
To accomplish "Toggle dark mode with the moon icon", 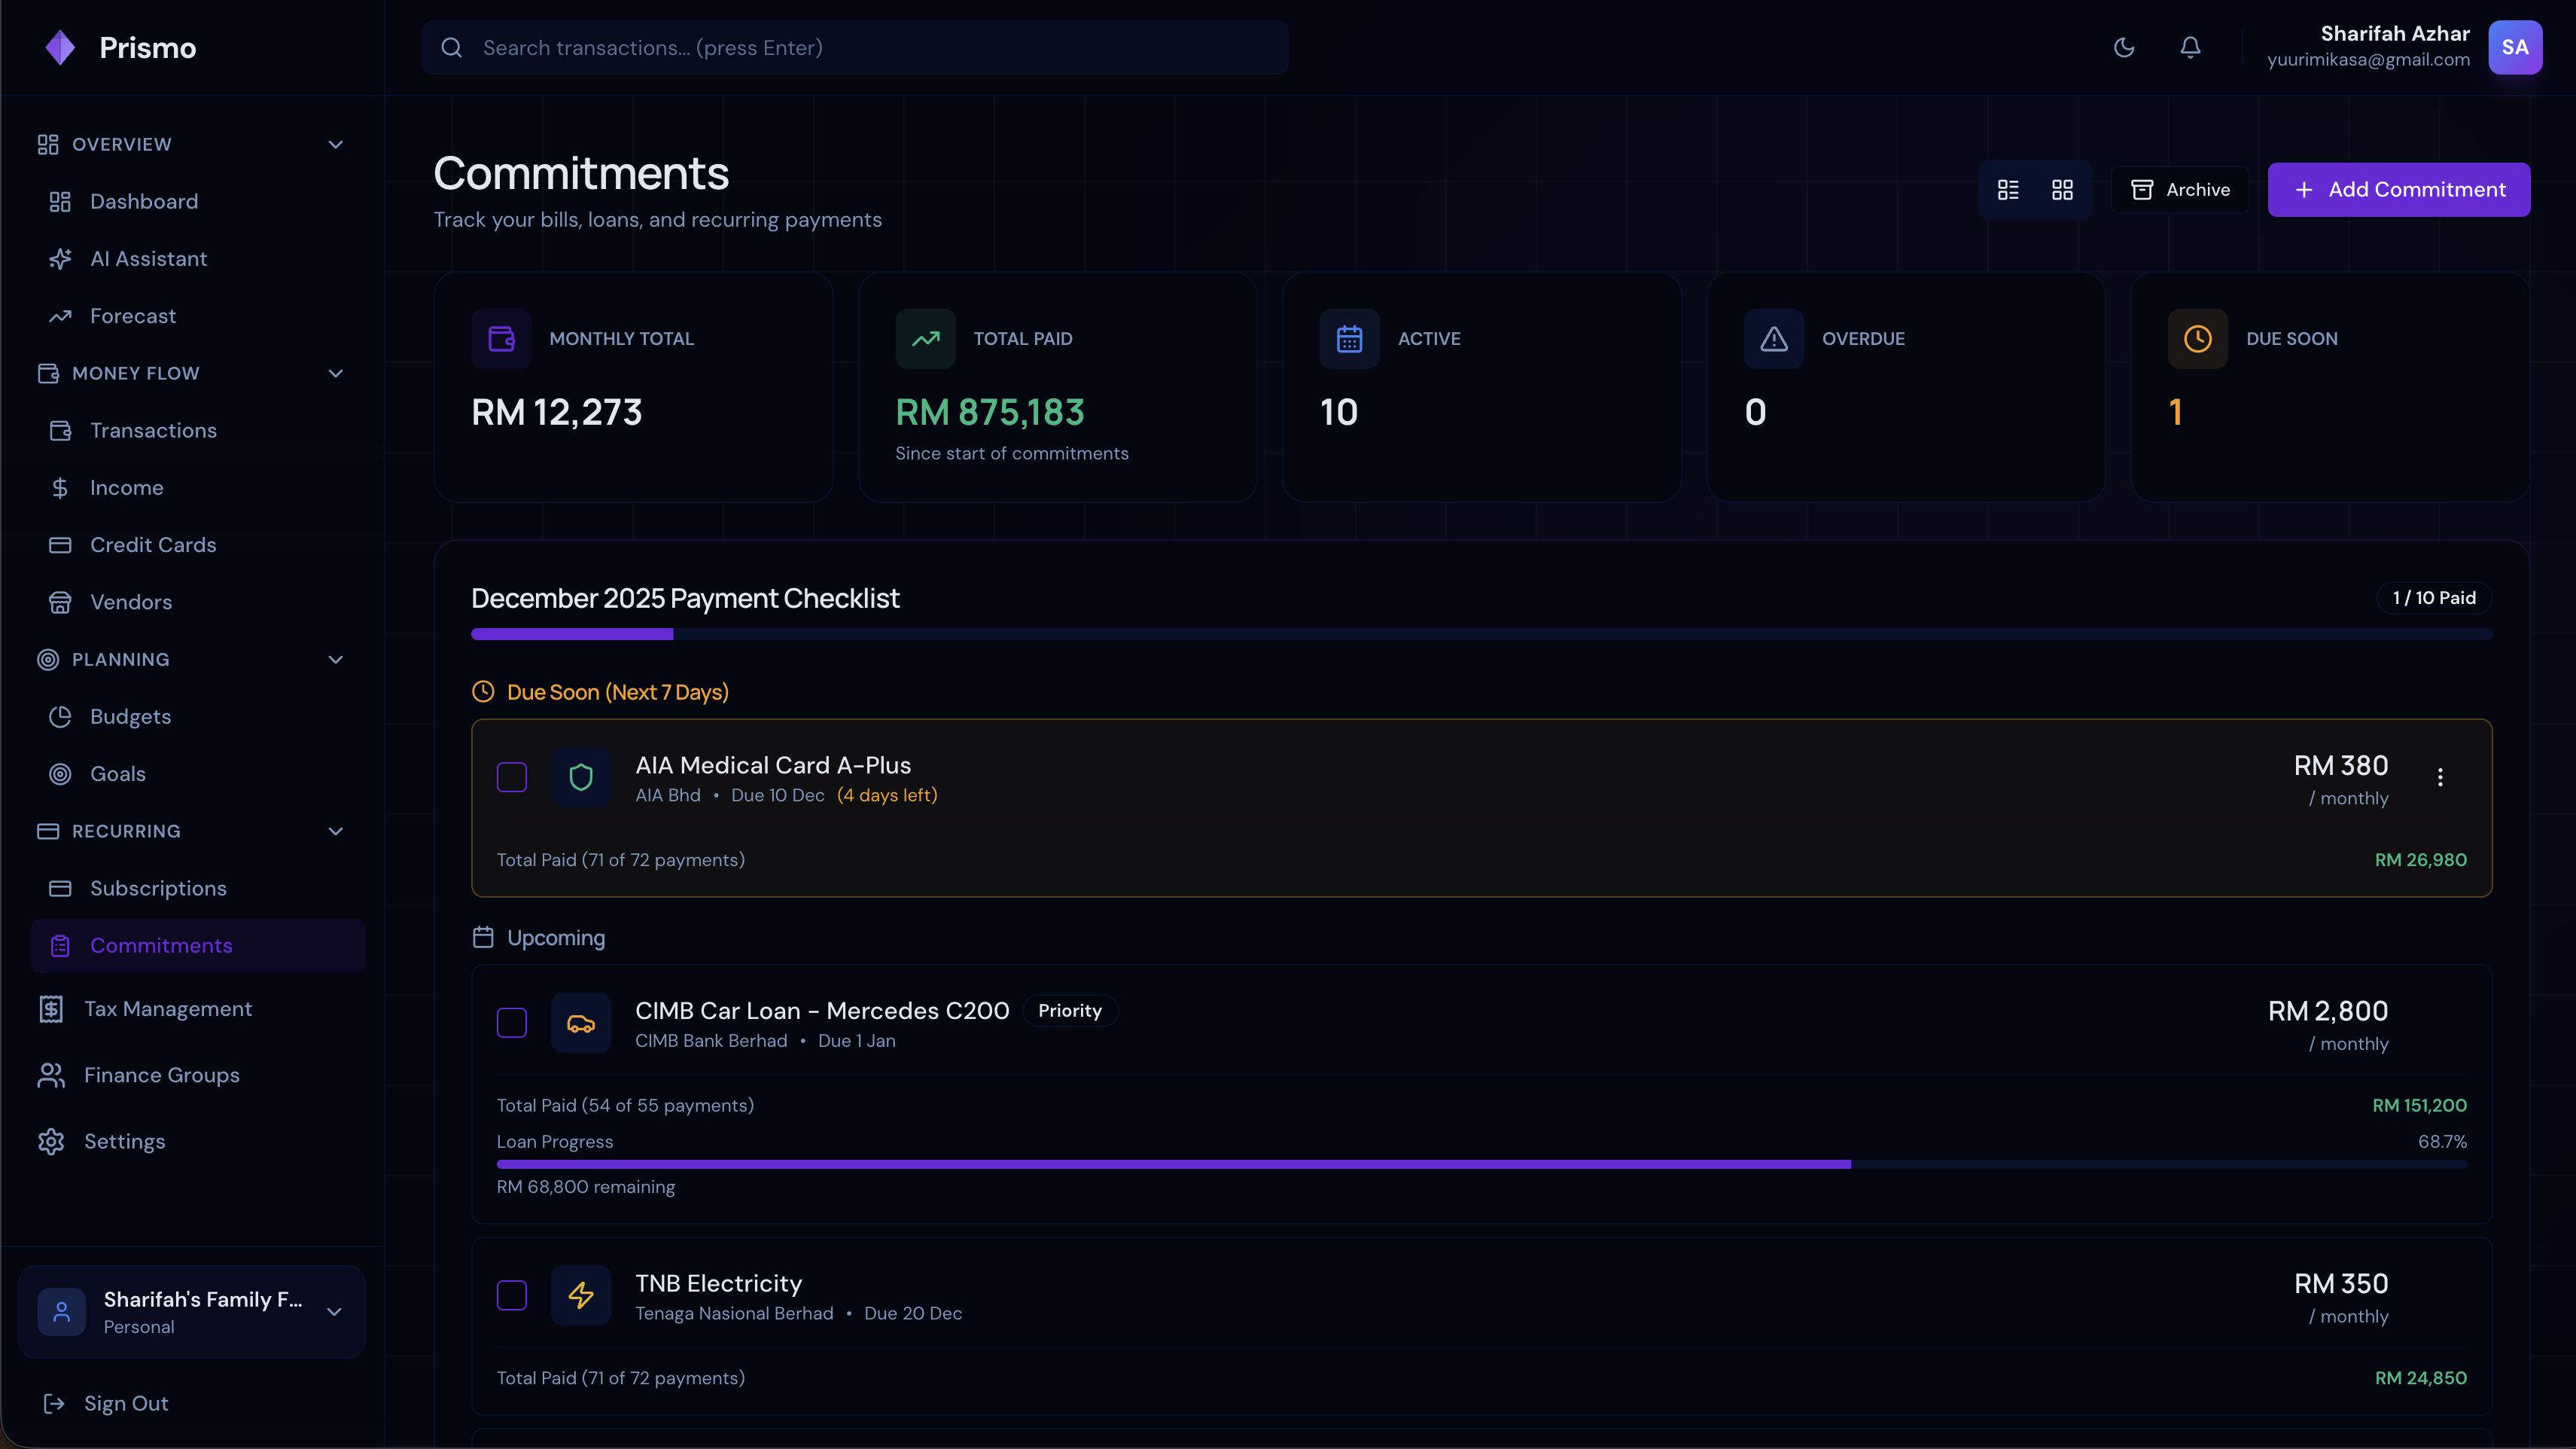I will click(x=2124, y=47).
